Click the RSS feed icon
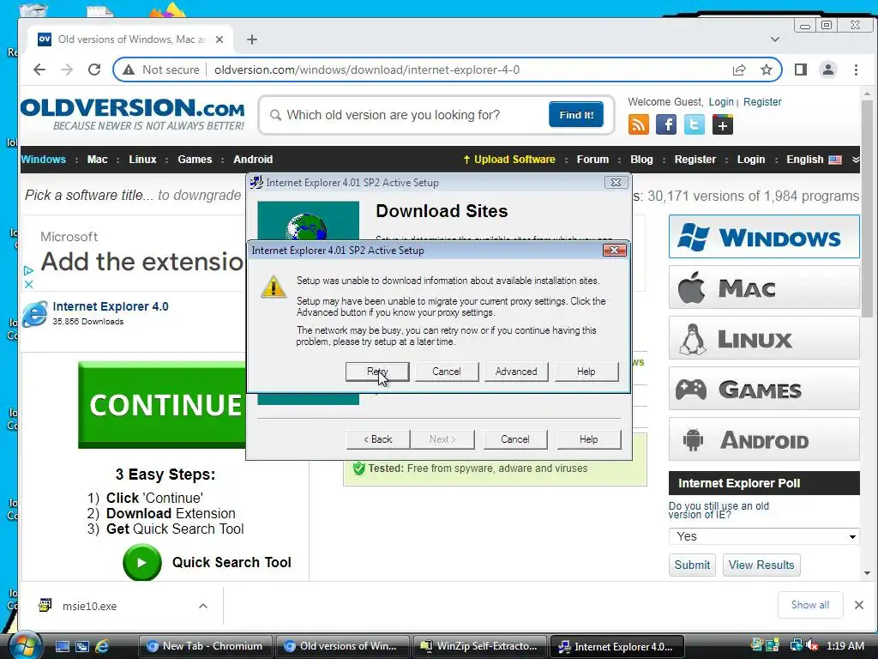This screenshot has width=878, height=659. point(638,124)
